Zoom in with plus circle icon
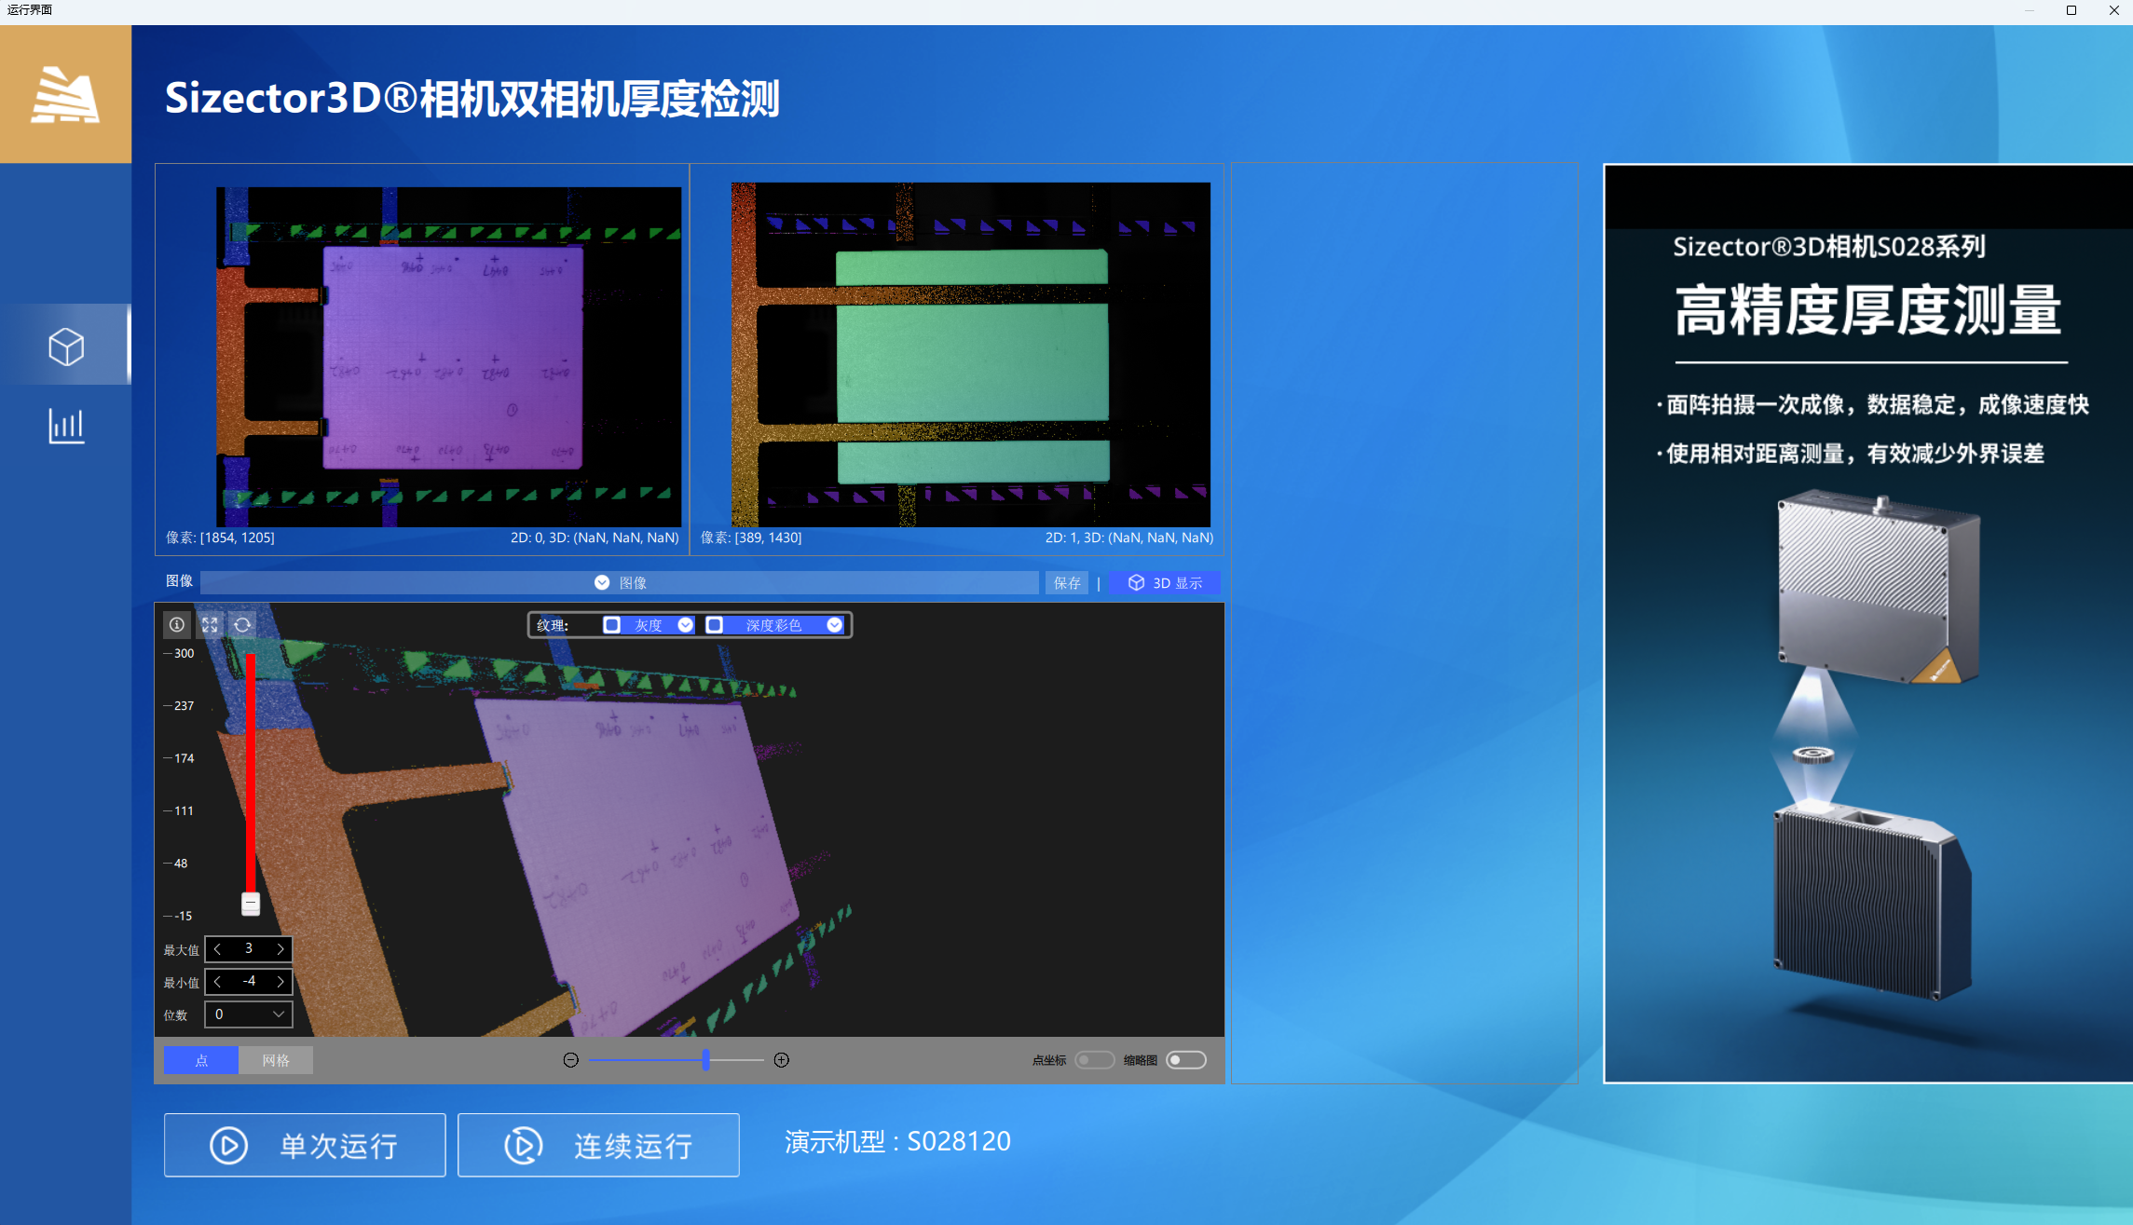 tap(782, 1060)
